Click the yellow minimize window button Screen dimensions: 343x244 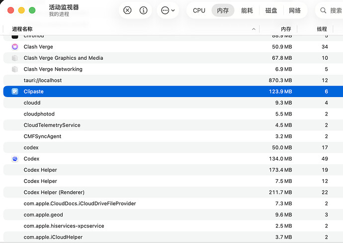pos(21,10)
